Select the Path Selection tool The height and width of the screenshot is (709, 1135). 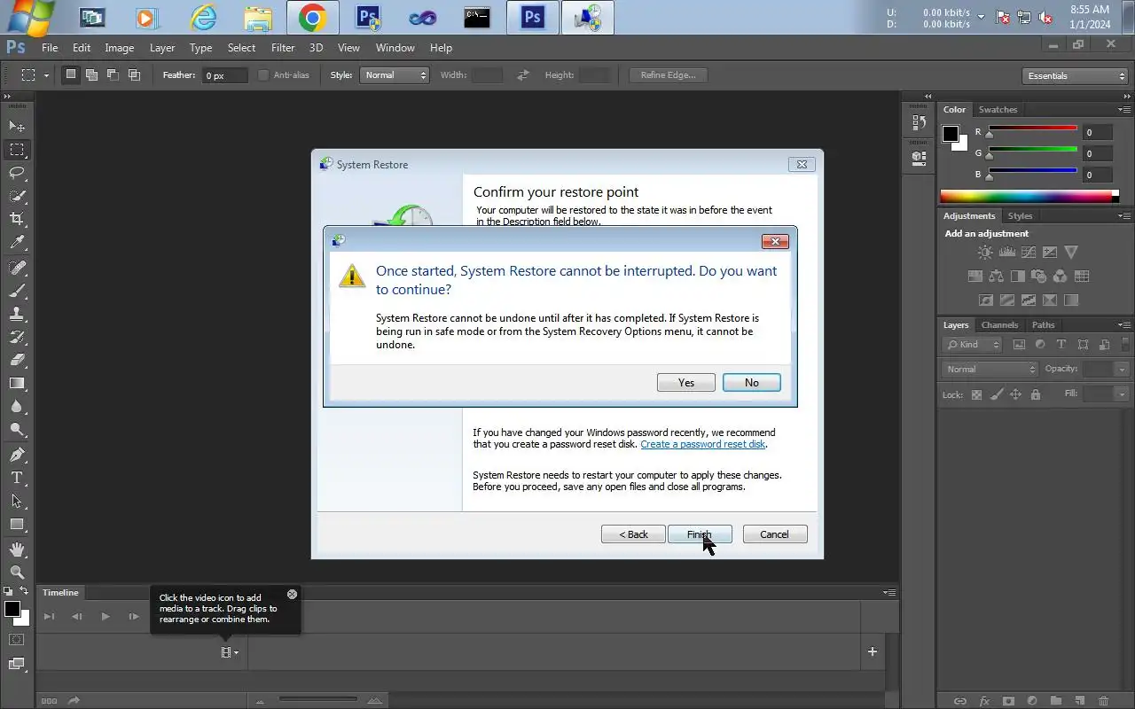click(x=17, y=501)
